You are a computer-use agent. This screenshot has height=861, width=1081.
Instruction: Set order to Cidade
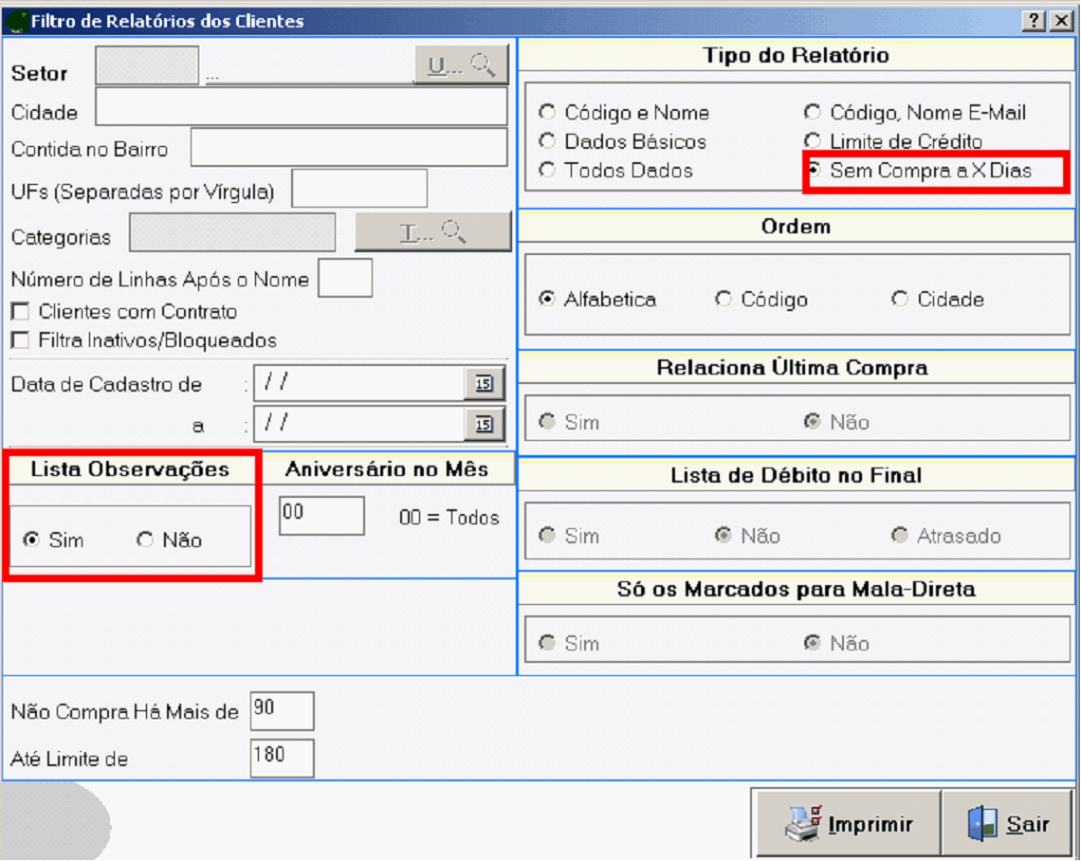point(899,300)
